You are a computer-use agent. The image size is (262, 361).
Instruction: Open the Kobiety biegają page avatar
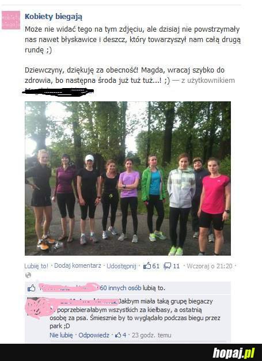pyautogui.click(x=11, y=20)
